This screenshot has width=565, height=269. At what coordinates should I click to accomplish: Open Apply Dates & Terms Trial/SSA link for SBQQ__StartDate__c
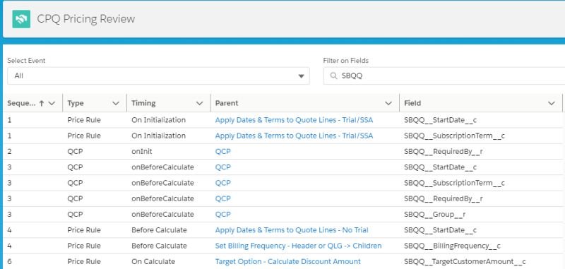(294, 120)
